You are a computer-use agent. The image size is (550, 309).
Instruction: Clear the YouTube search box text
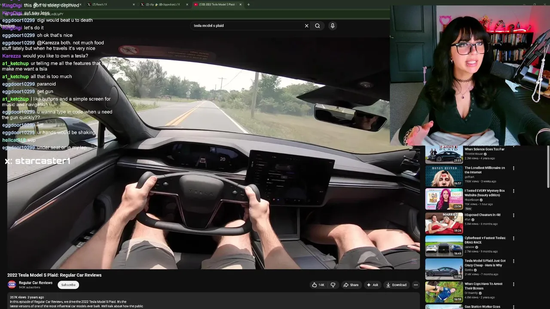point(306,26)
